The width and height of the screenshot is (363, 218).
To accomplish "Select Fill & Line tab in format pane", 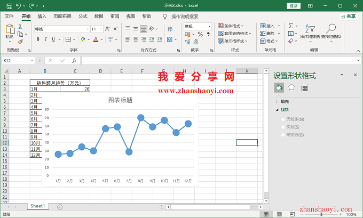I will pyautogui.click(x=279, y=88).
